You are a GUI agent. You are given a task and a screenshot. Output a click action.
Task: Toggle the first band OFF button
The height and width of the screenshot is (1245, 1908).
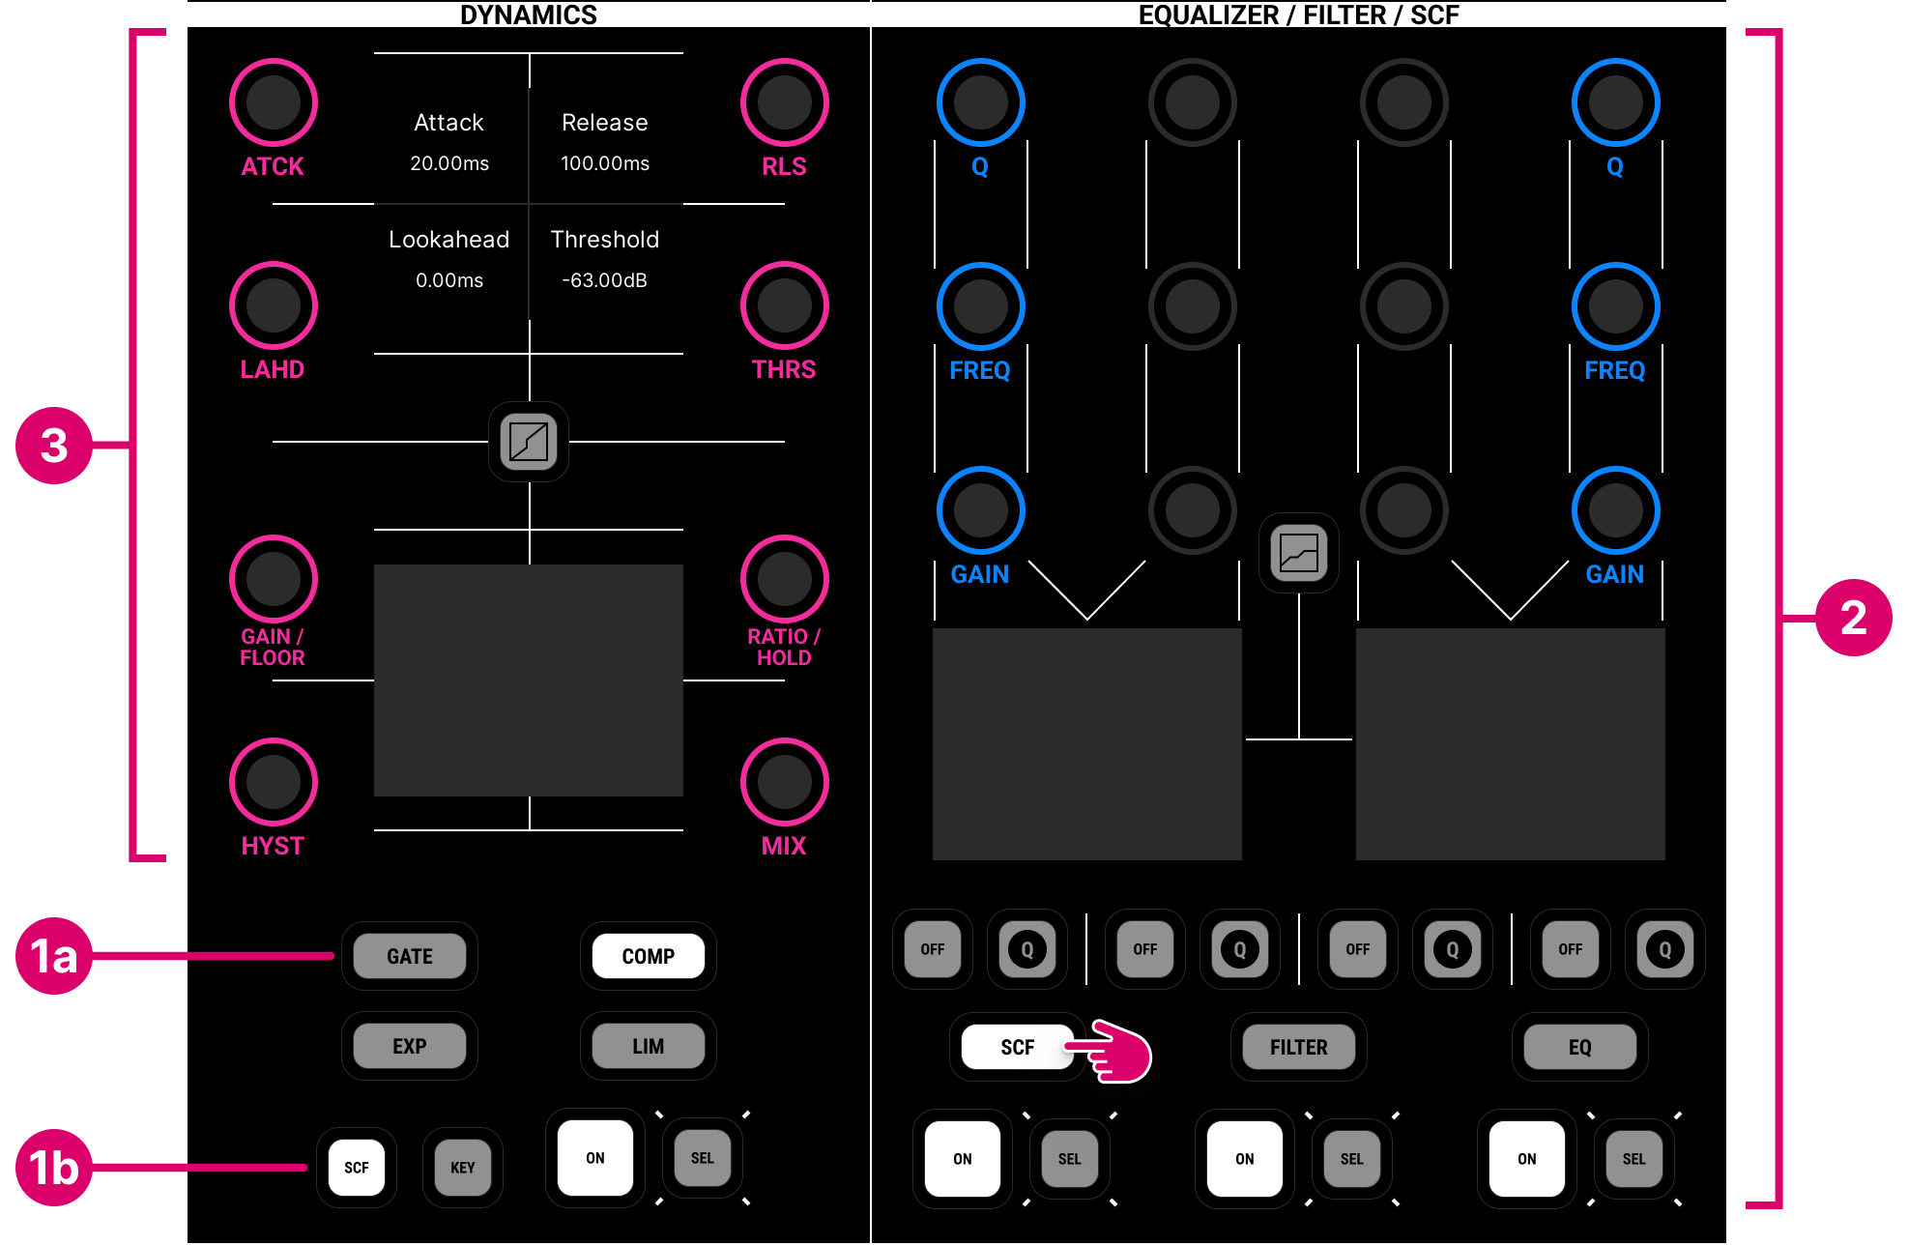[x=933, y=949]
